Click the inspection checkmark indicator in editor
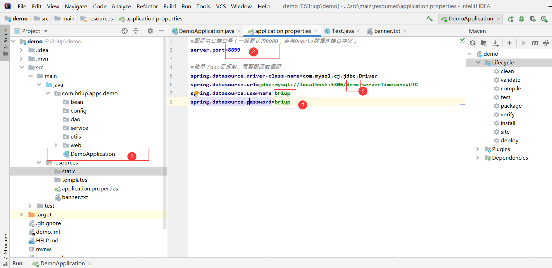 462,41
